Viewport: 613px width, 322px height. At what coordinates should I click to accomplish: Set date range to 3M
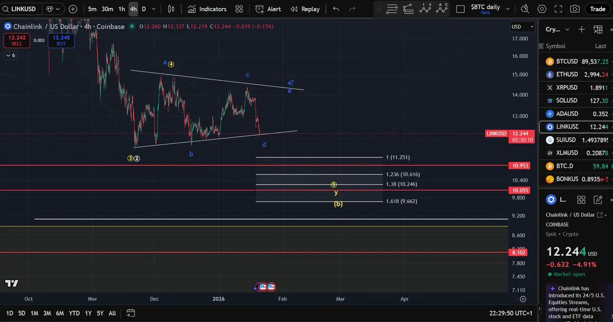(47, 313)
